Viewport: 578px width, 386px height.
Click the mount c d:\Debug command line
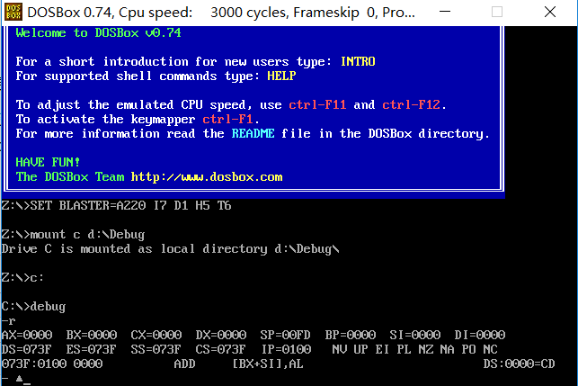pyautogui.click(x=74, y=234)
